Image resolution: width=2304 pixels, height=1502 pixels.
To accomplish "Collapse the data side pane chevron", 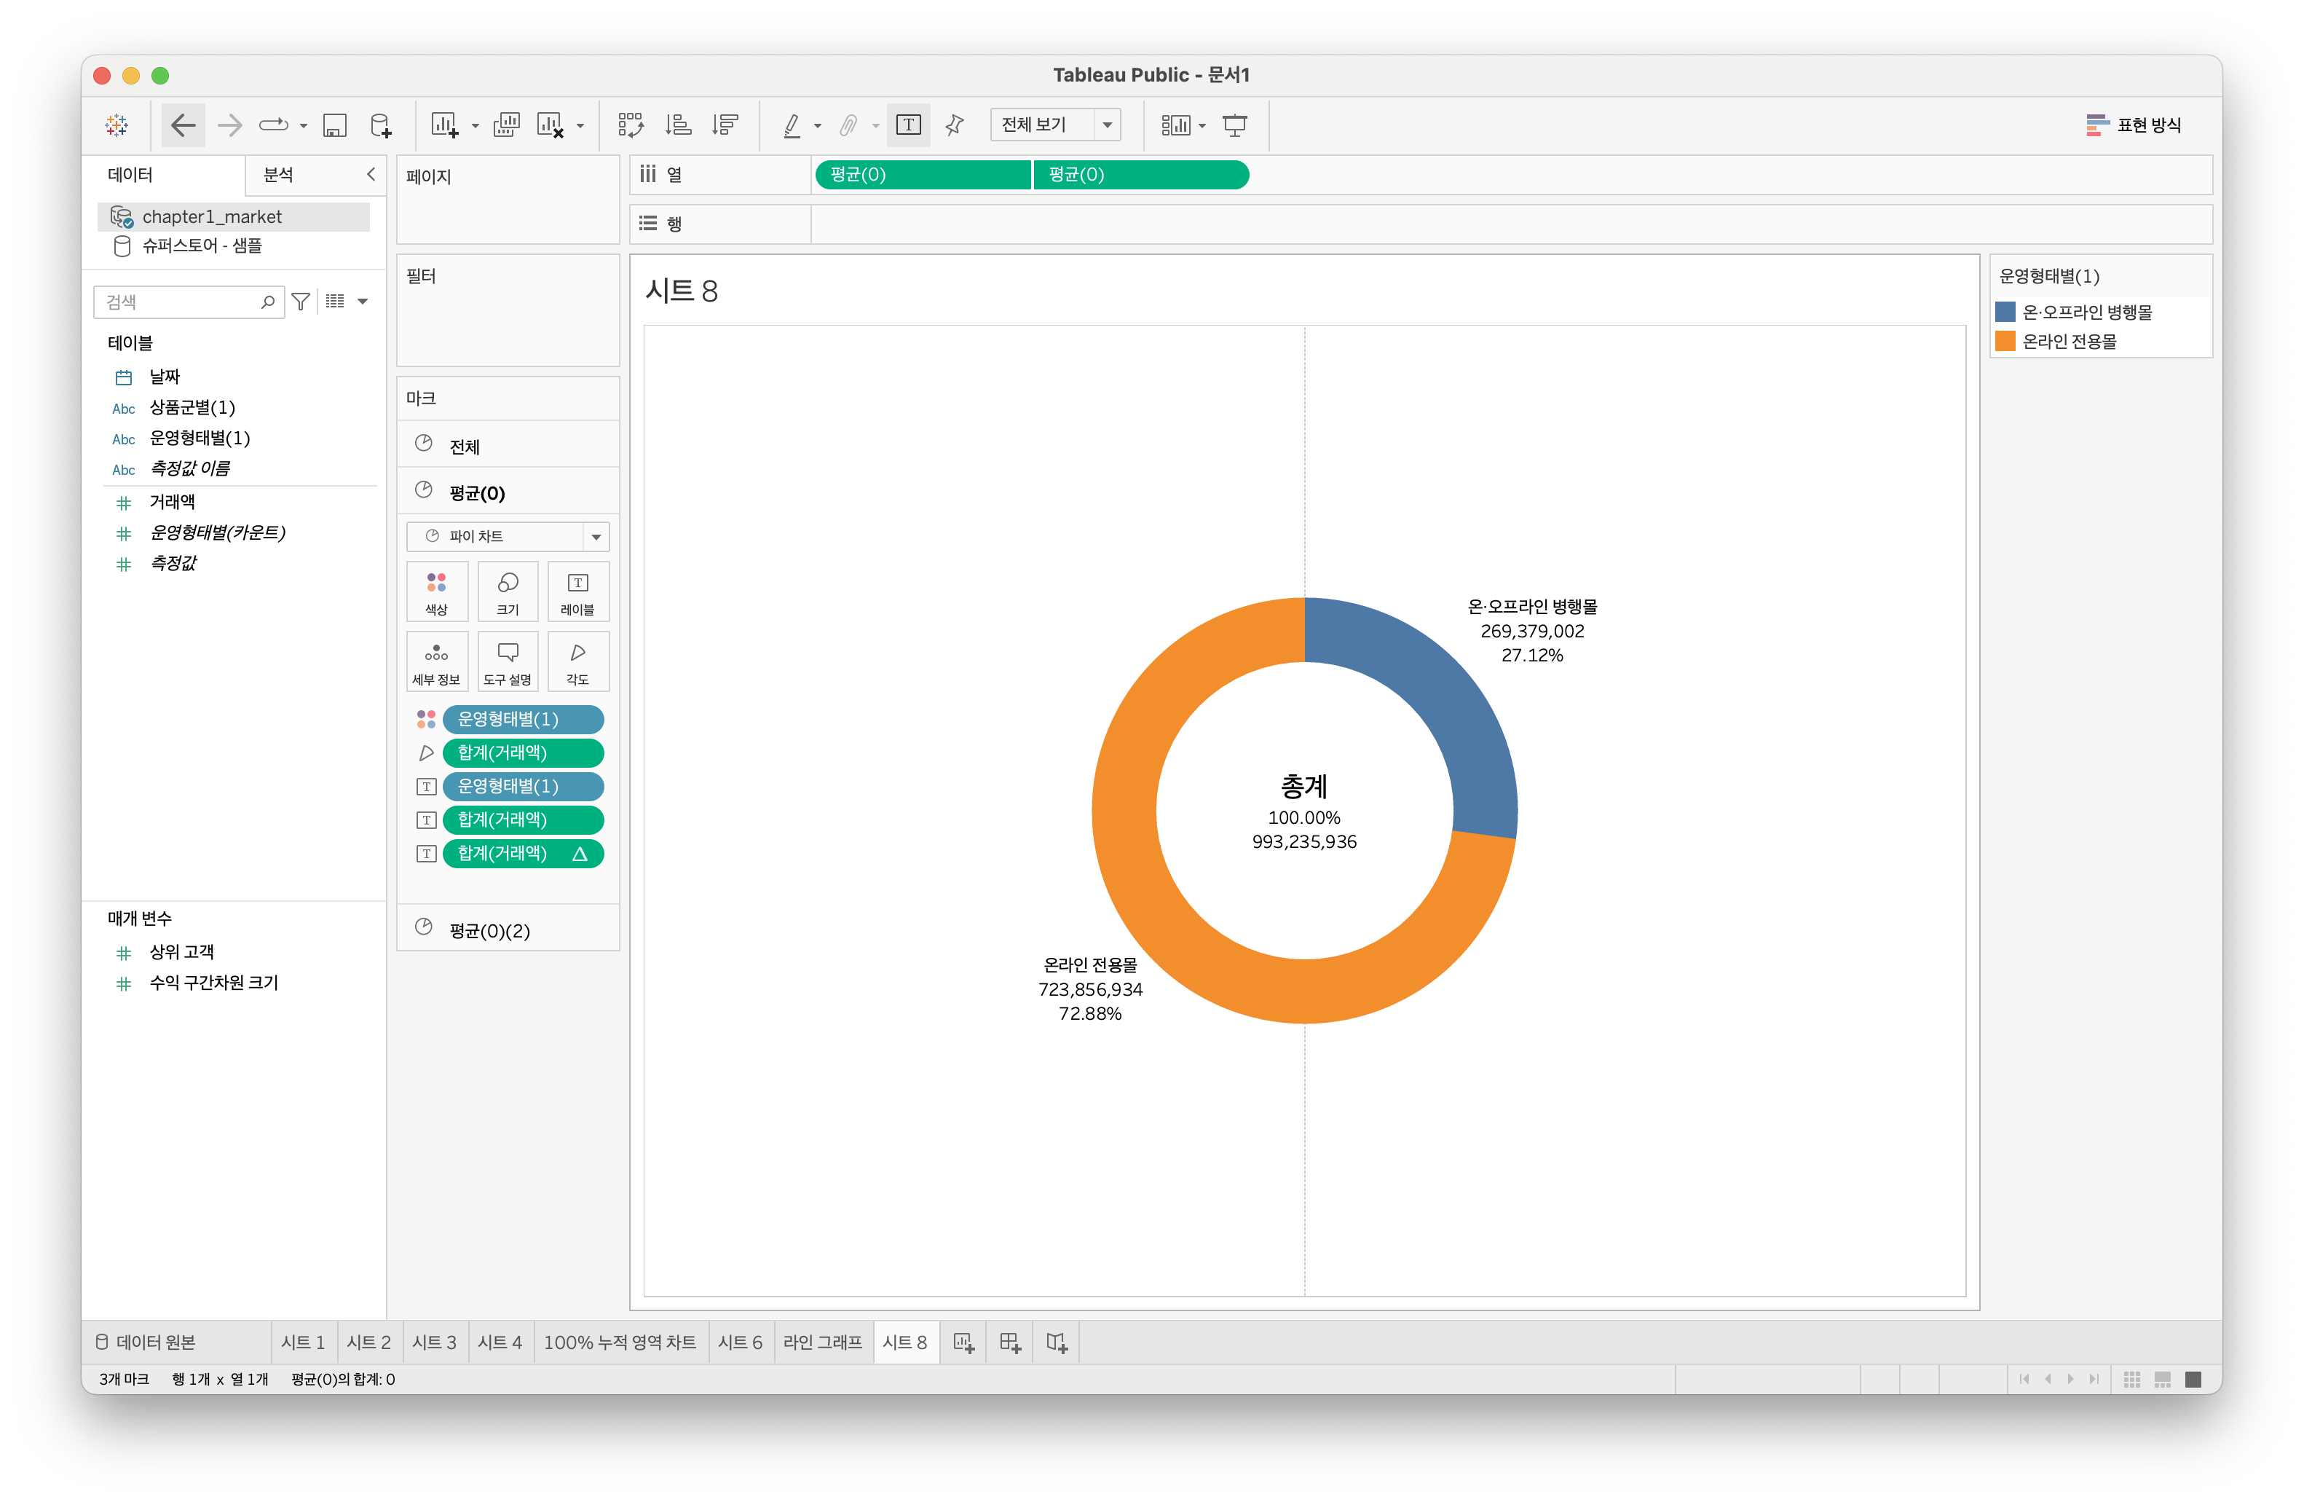I will point(371,174).
